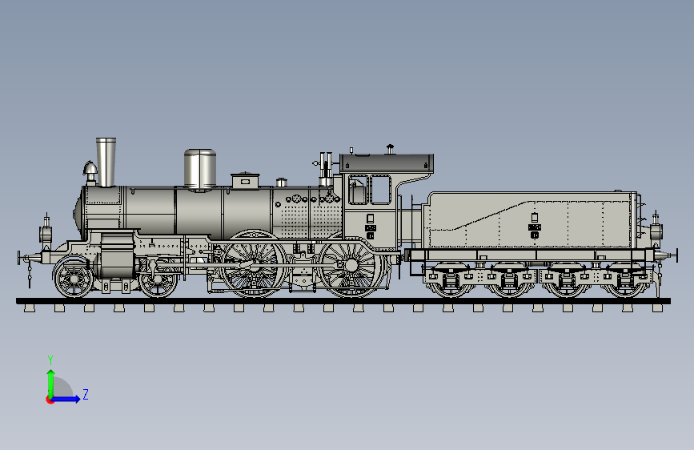Click the red X axis dot at the triad origin

[x=50, y=400]
